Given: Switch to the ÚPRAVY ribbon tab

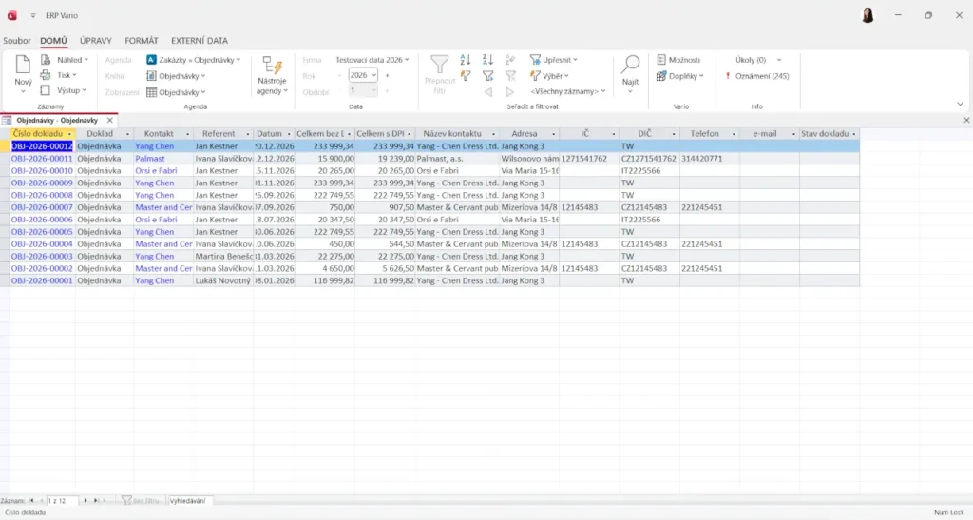Looking at the screenshot, I should (x=96, y=41).
